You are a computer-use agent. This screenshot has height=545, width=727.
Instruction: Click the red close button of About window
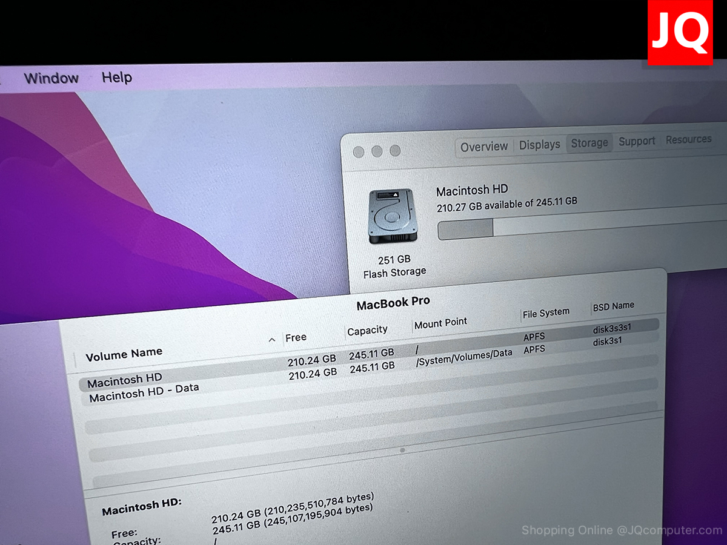pyautogui.click(x=359, y=152)
